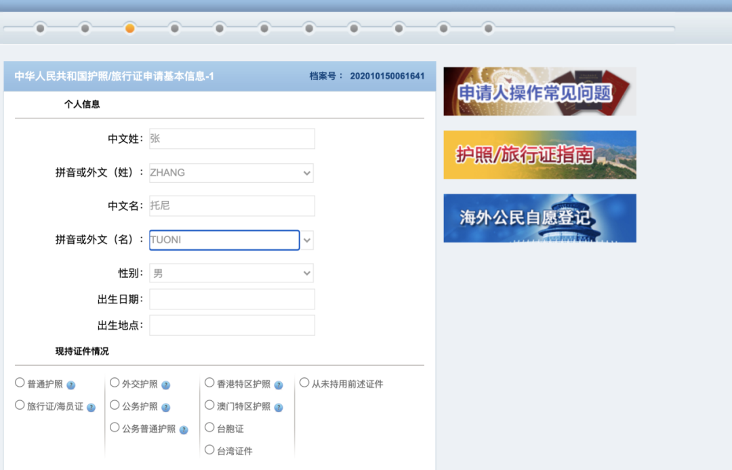Image resolution: width=732 pixels, height=470 pixels.
Task: Open the 性别 gender dropdown
Action: point(306,273)
